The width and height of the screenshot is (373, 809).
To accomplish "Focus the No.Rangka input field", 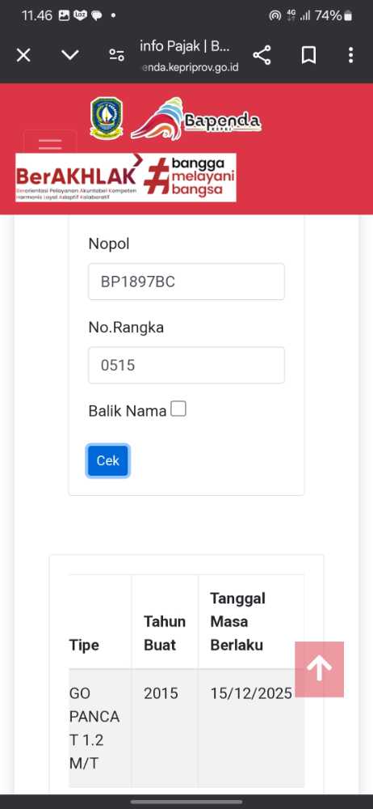I will coord(186,366).
